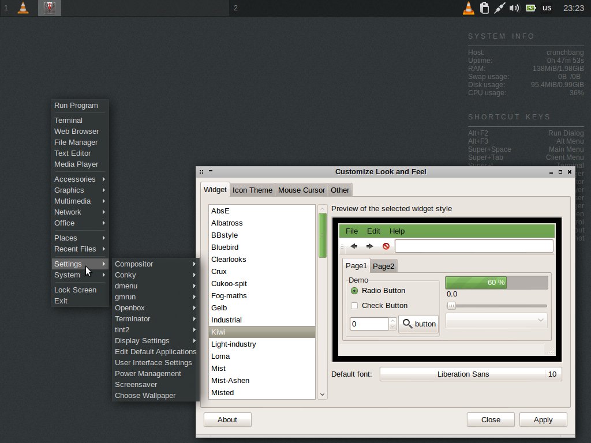Screen dimensions: 591x443
Task: Open the File menu in the preview
Action: [351, 231]
